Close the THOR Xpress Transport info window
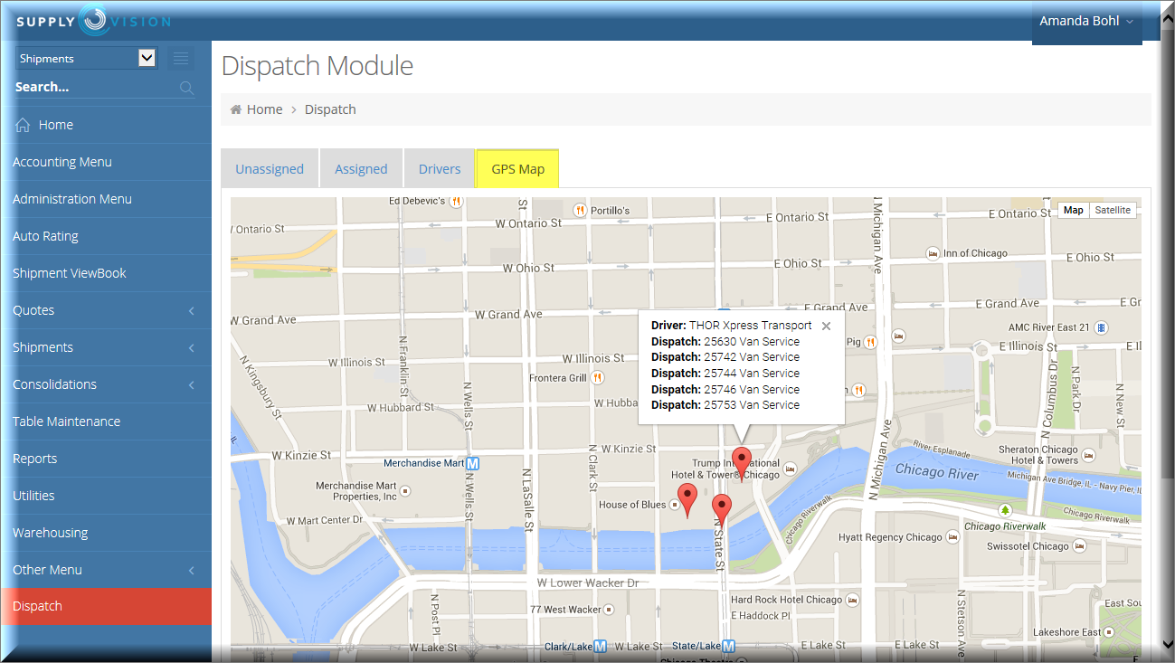The width and height of the screenshot is (1175, 663). point(826,327)
